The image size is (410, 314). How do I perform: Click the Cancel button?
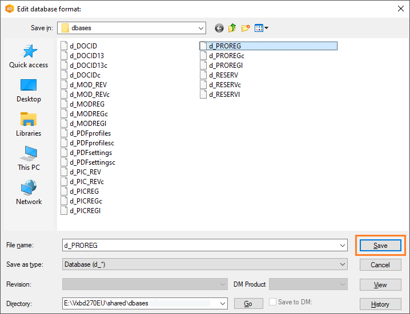pyautogui.click(x=380, y=265)
